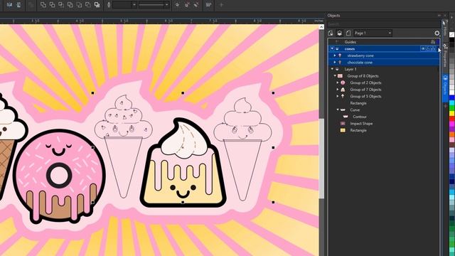Toggle print icon on cones layer

pos(428,49)
